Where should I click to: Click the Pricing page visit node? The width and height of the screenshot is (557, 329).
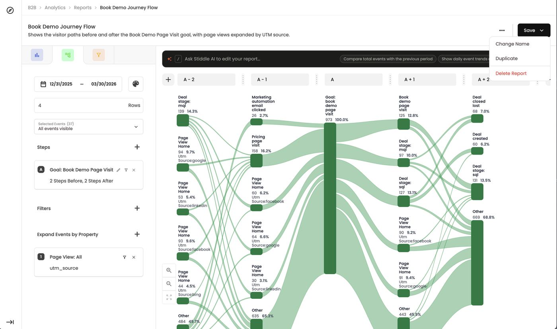[x=257, y=161]
